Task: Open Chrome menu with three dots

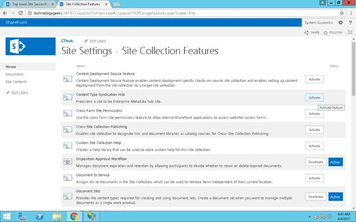Action: 351,13
